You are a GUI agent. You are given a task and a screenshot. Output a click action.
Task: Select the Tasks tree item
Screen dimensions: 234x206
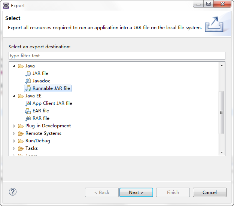[x=31, y=148]
